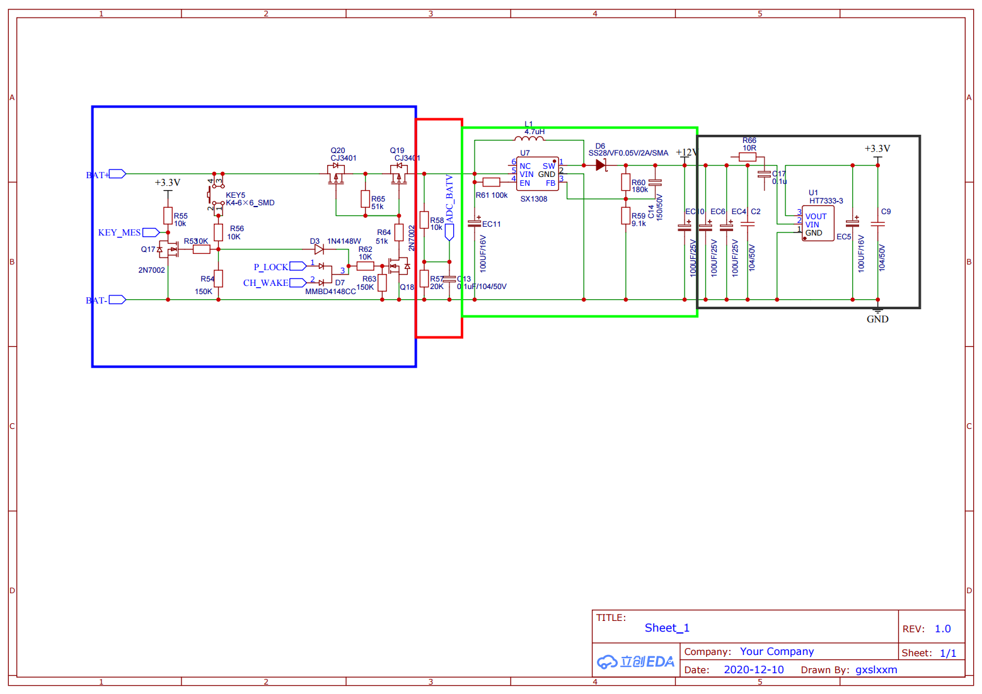
Task: Select the EC4 electrolytic capacitor symbol
Action: (727, 227)
